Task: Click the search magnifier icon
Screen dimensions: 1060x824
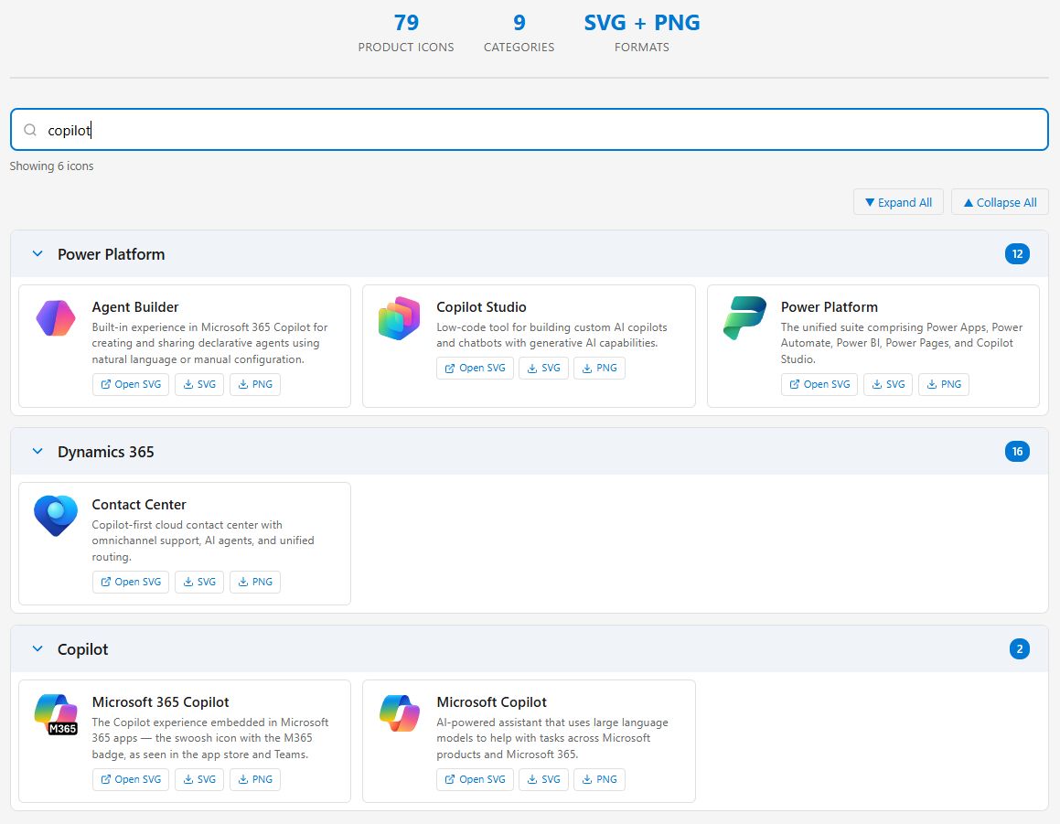Action: coord(30,131)
